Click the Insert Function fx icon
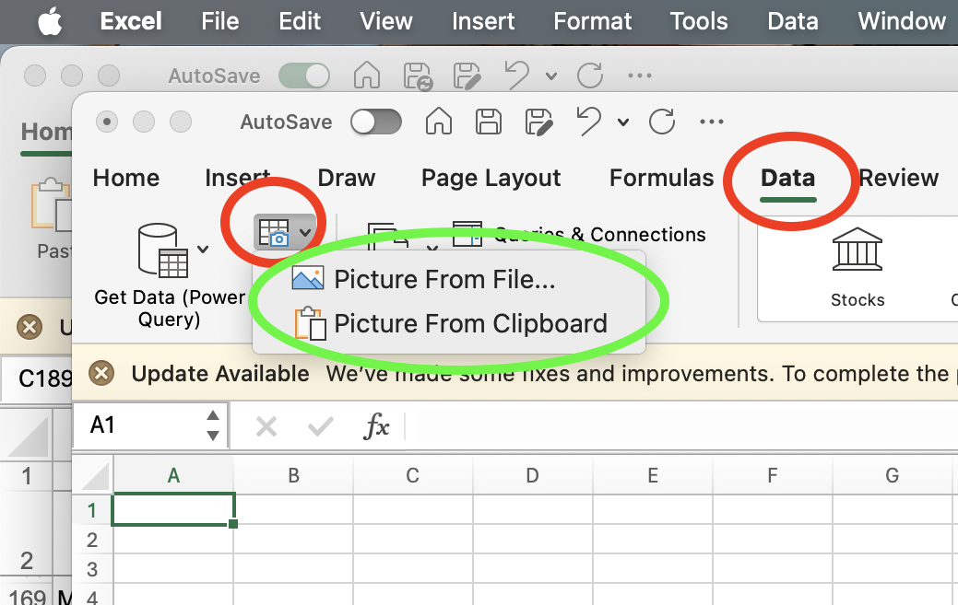The height and width of the screenshot is (605, 958). click(x=376, y=425)
